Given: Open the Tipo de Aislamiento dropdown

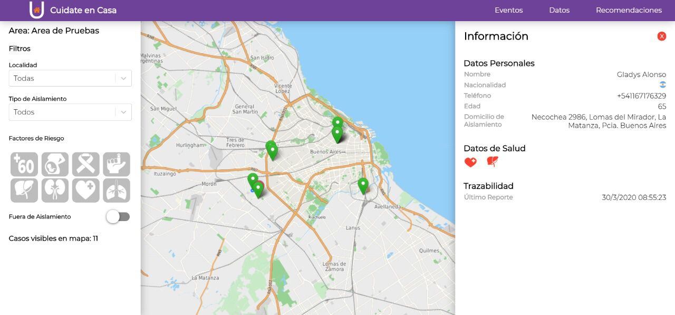Looking at the screenshot, I should click(70, 112).
